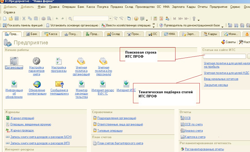Click the Tools wrench toolbar icon
Screen dimensions: 250x152
194,19
